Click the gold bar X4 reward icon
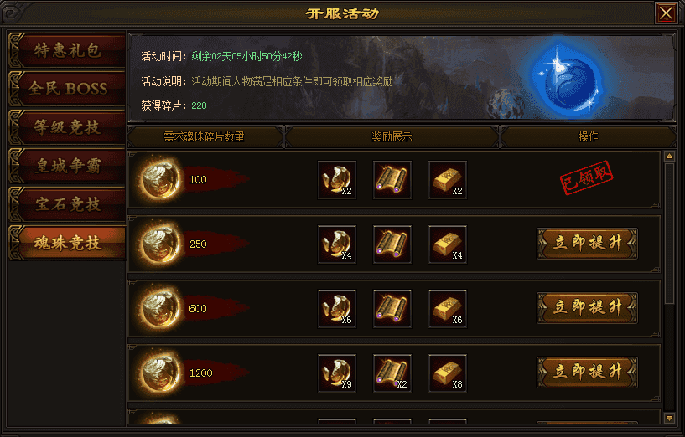The height and width of the screenshot is (437, 685). point(448,244)
